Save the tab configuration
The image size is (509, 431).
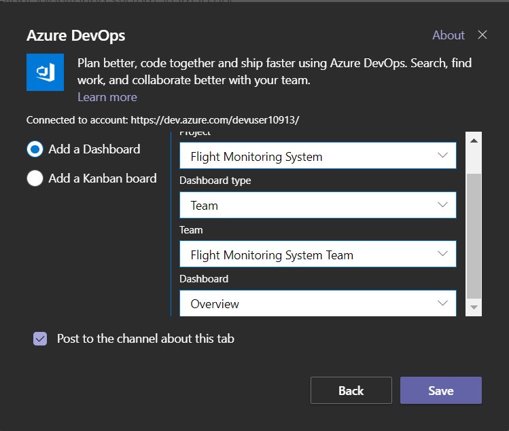pyautogui.click(x=440, y=391)
